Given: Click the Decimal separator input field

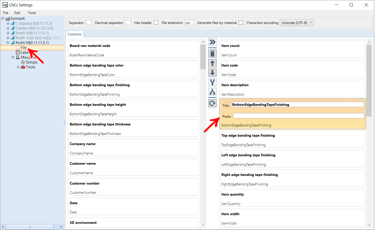Looking at the screenshot, I should (x=128, y=23).
